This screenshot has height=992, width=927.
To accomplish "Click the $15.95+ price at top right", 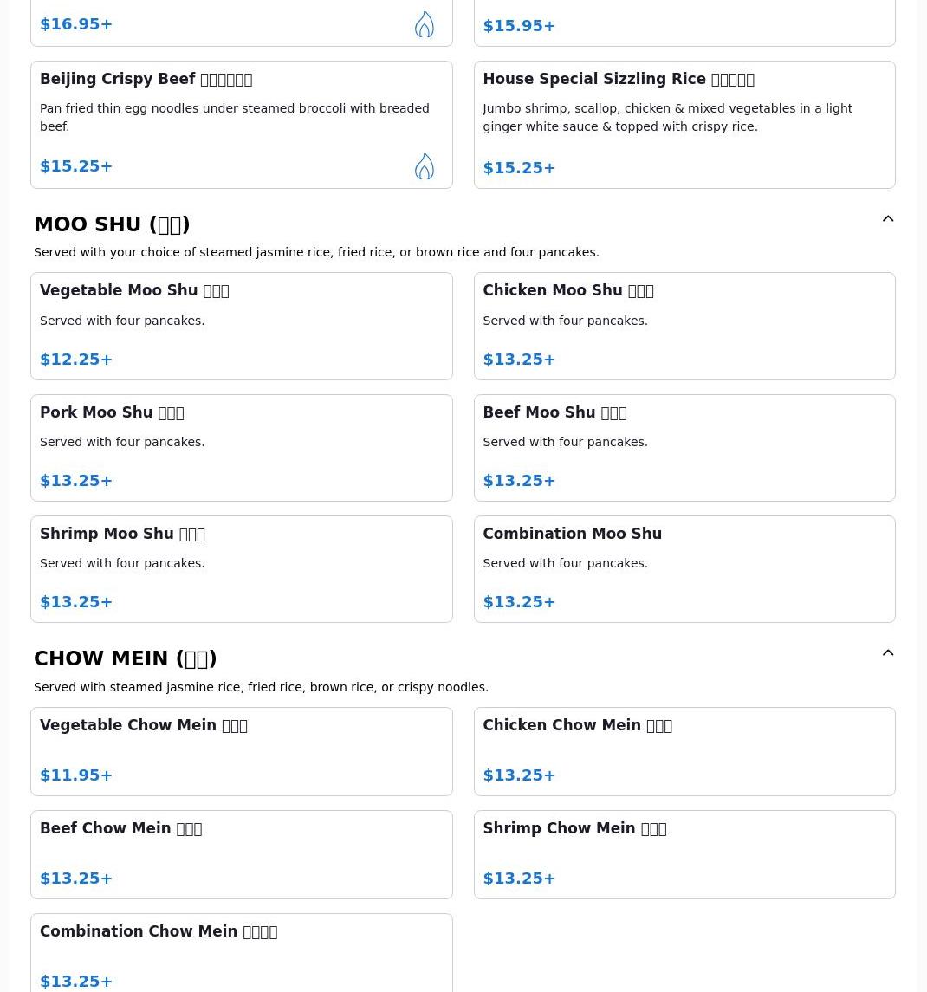I will (519, 26).
